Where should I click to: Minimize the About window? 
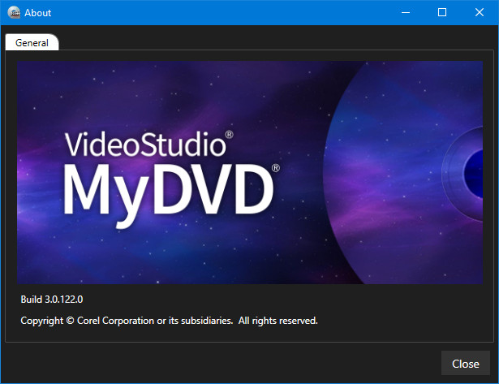(406, 12)
